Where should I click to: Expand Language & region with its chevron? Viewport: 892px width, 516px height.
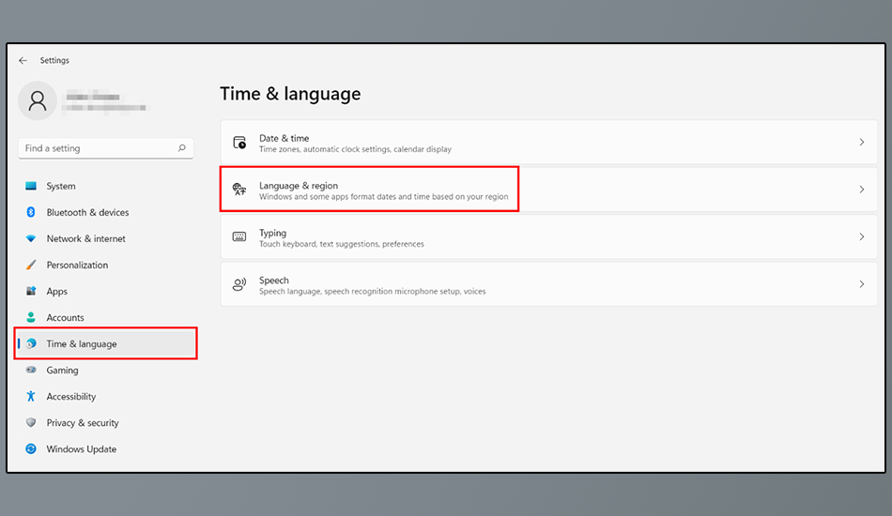pos(861,190)
